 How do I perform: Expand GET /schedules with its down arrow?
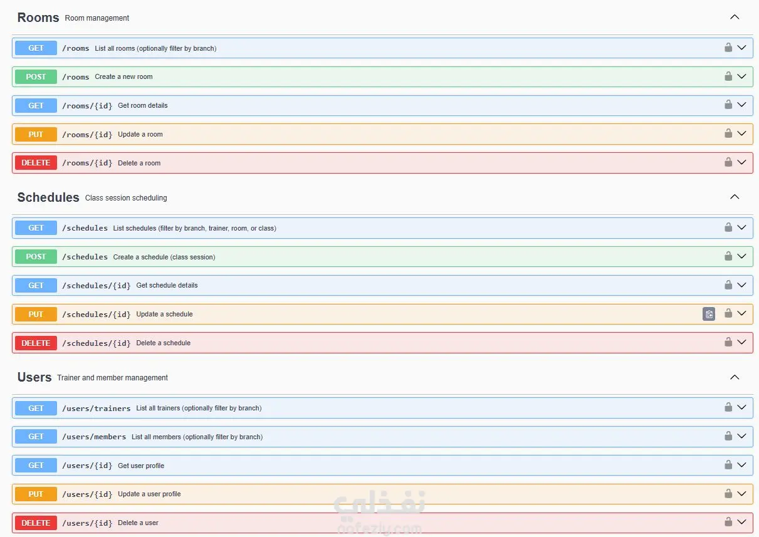point(741,227)
